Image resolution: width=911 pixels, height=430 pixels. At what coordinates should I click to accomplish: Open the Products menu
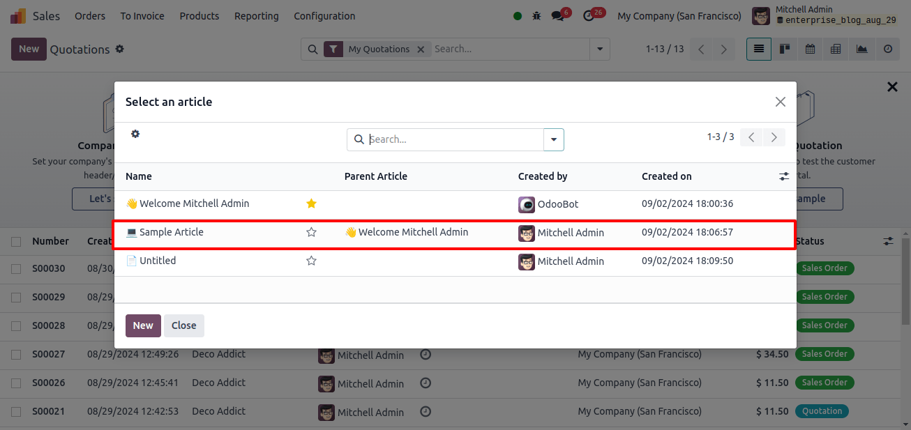pyautogui.click(x=199, y=15)
